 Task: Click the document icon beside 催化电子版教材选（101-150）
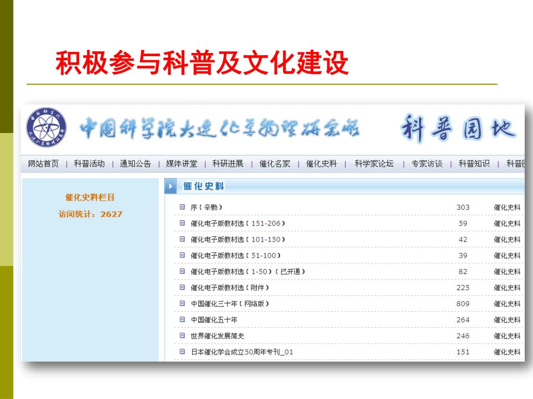(x=182, y=239)
